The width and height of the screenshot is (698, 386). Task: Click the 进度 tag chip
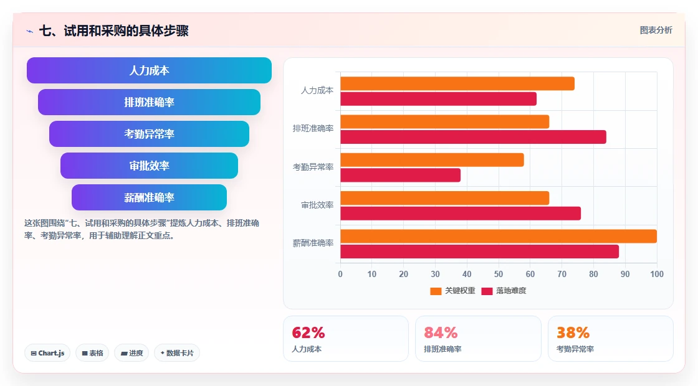[131, 353]
